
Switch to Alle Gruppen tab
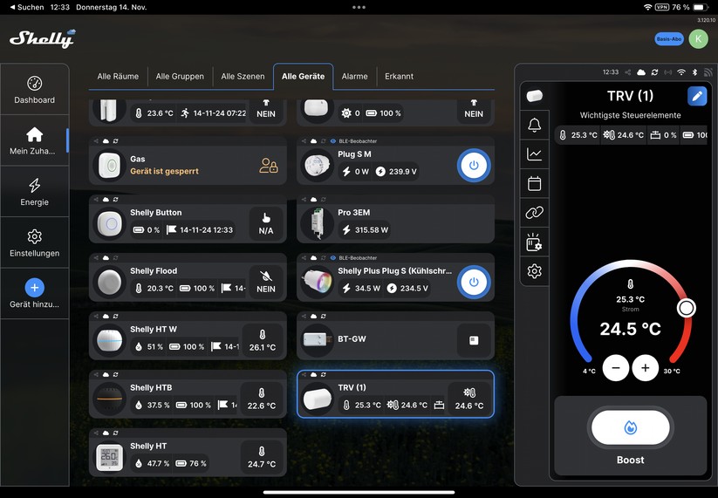[x=180, y=77]
